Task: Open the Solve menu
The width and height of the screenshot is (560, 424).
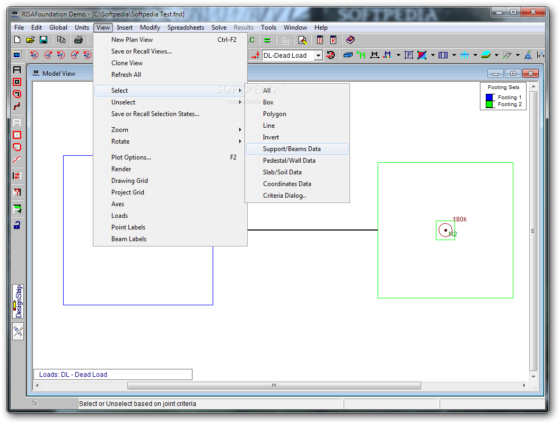Action: coord(219,28)
